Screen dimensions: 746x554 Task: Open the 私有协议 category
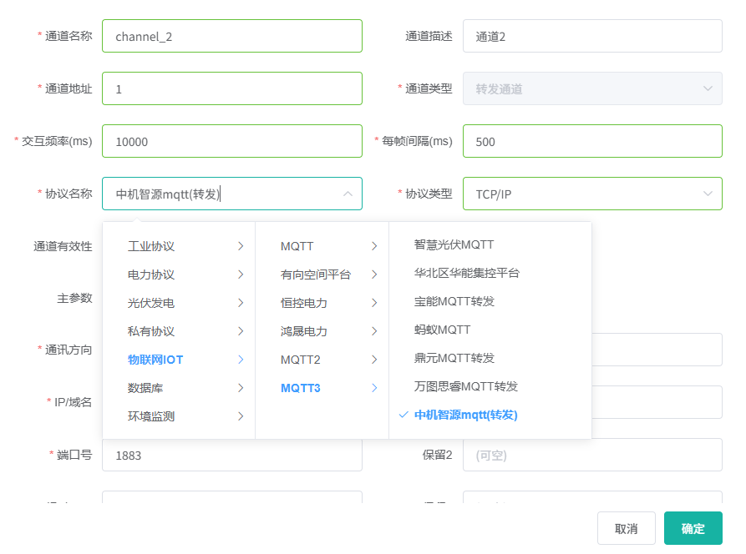(178, 332)
